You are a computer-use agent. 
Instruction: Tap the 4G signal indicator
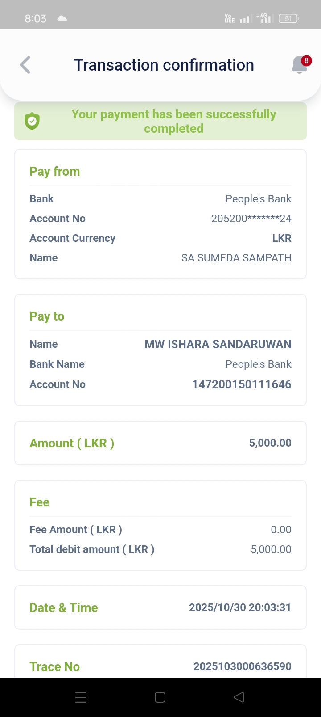(264, 18)
